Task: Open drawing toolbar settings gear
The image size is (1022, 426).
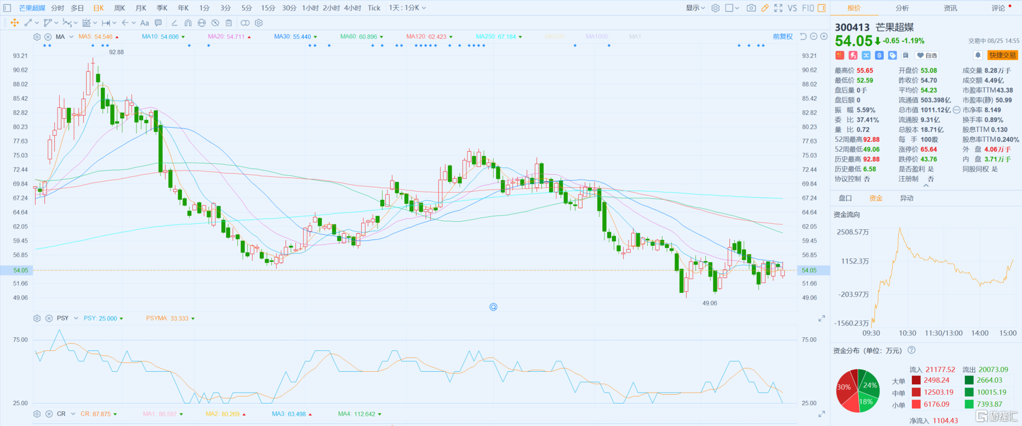Action: pos(259,23)
